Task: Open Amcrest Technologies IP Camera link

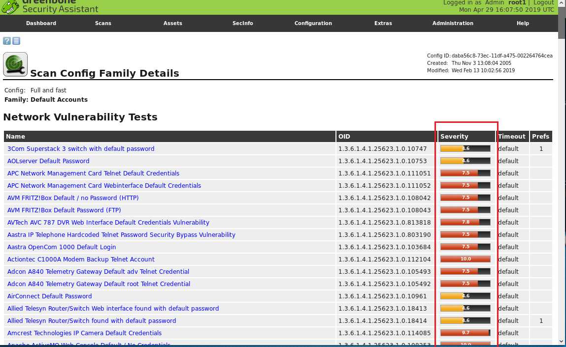Action: pyautogui.click(x=84, y=333)
